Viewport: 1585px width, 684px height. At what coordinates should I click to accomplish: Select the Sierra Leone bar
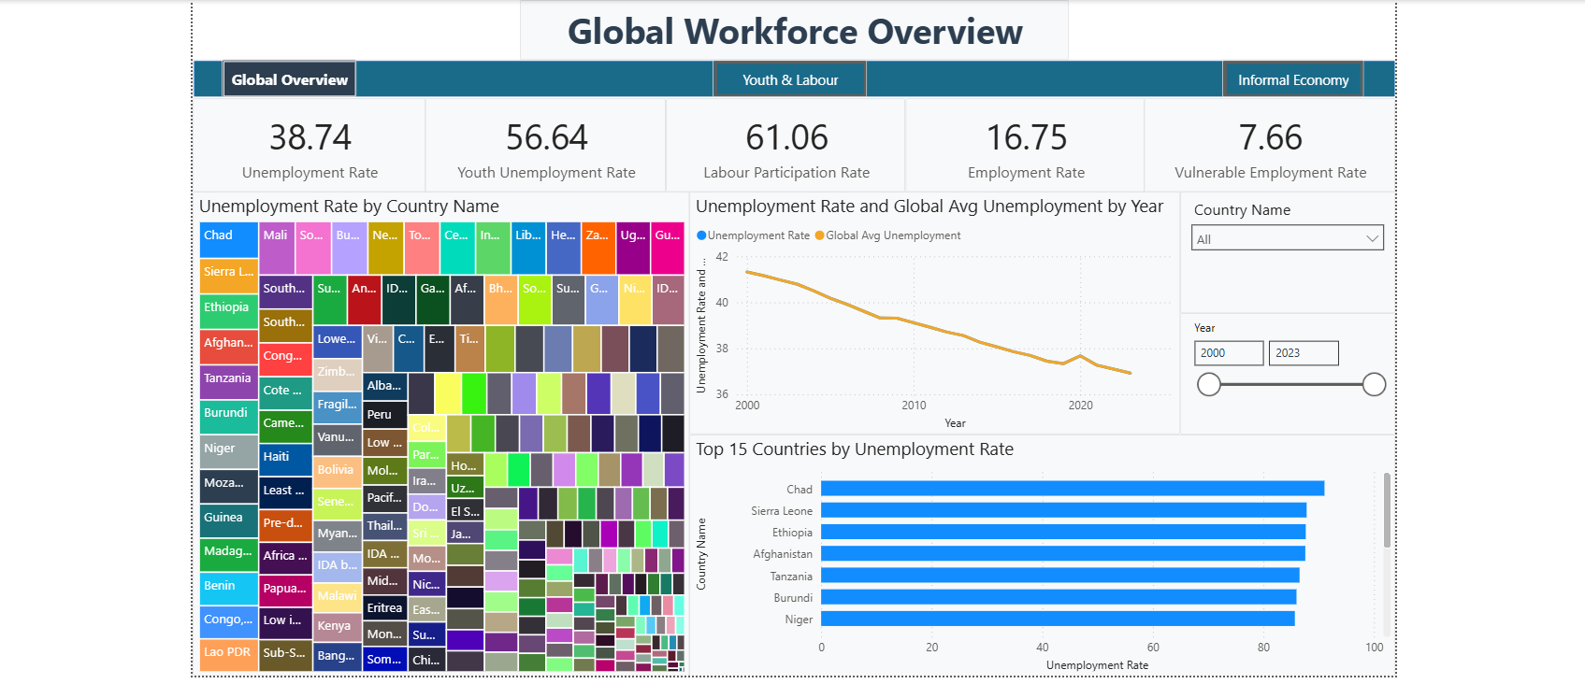point(1063,510)
